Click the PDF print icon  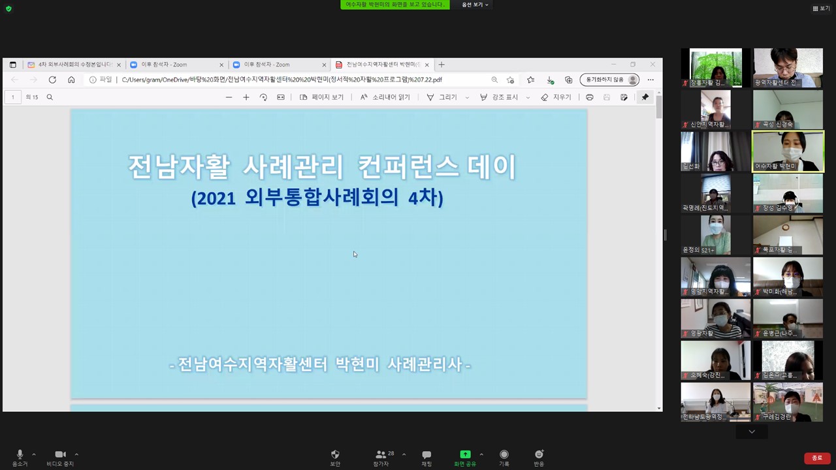[x=590, y=97]
